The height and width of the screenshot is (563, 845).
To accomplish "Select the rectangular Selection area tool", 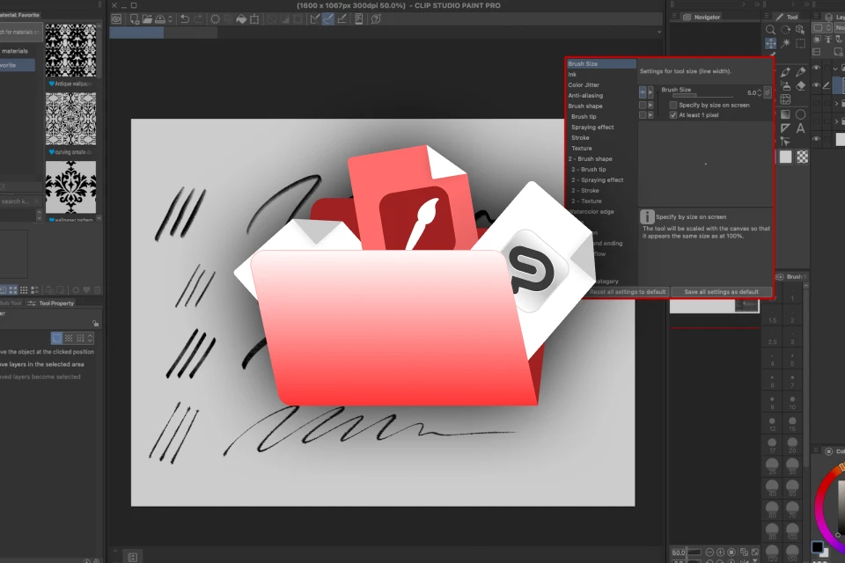I will [x=801, y=43].
